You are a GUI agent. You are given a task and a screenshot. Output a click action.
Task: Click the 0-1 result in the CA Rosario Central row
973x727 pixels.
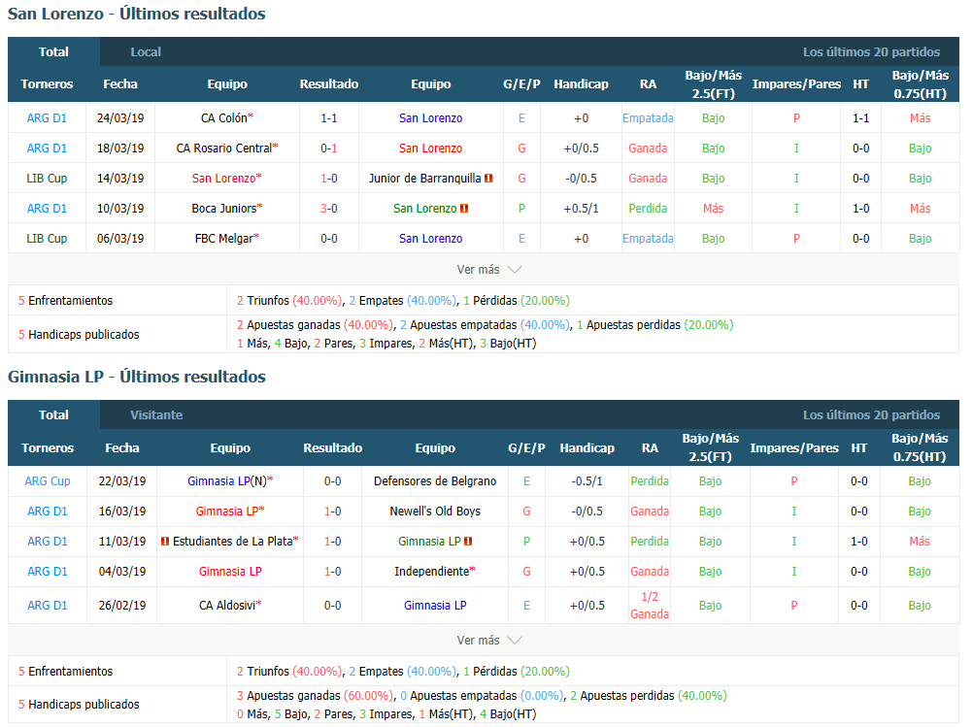click(329, 149)
